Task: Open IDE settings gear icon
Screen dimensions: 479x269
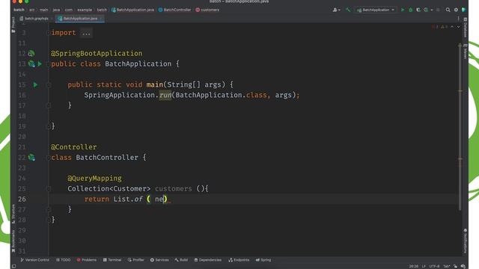Action: click(456, 10)
